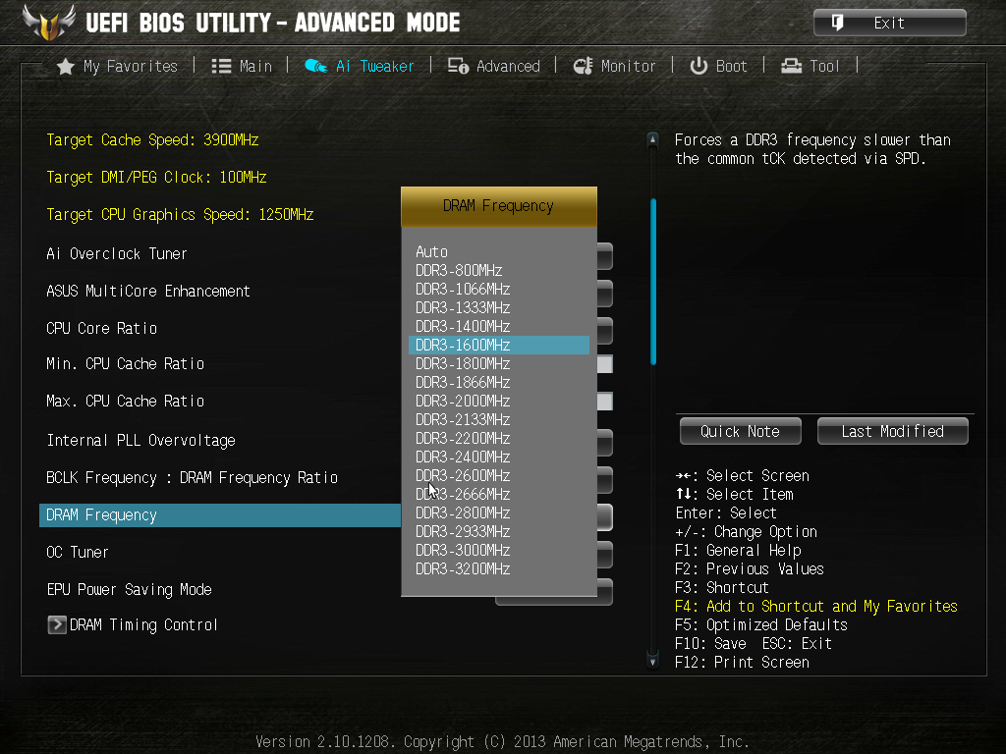The image size is (1006, 754).
Task: Click the Ai Tweaker icon
Action: click(315, 66)
